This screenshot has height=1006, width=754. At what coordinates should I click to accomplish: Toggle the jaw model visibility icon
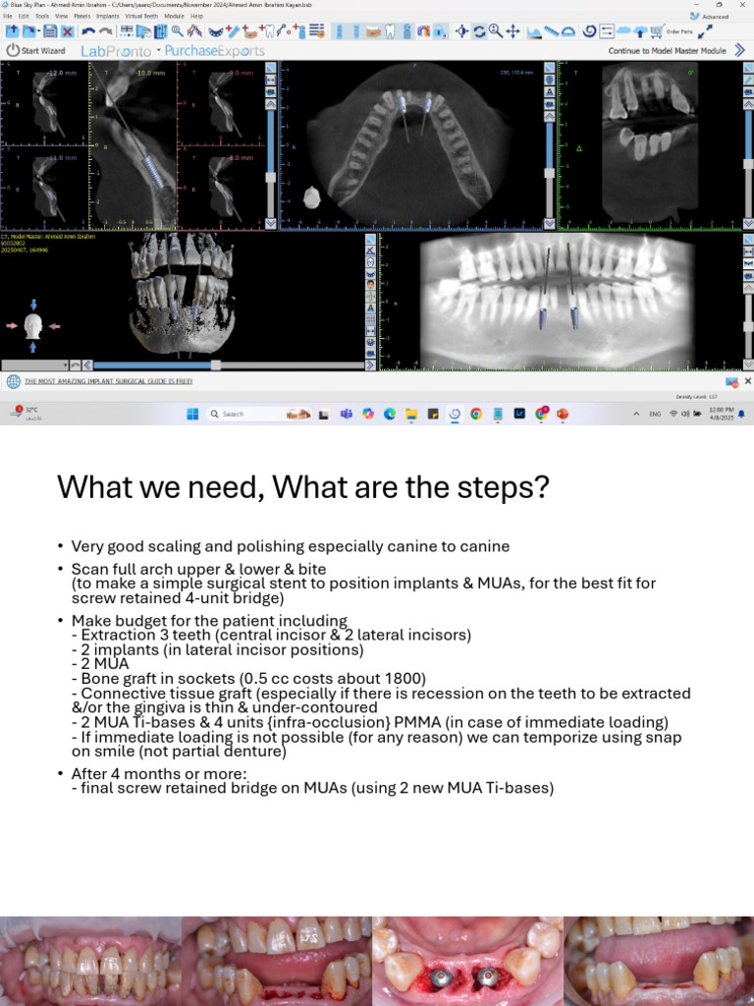tap(373, 31)
